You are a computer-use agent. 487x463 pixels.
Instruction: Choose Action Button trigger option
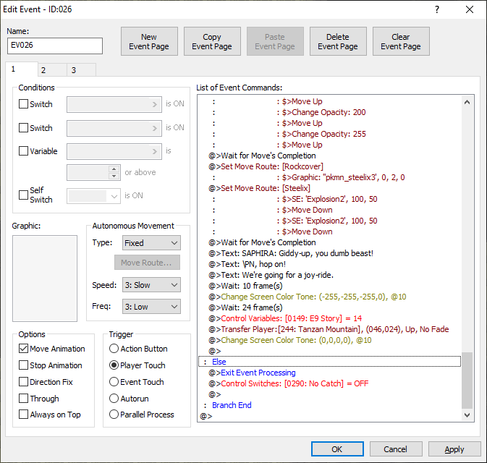[114, 349]
